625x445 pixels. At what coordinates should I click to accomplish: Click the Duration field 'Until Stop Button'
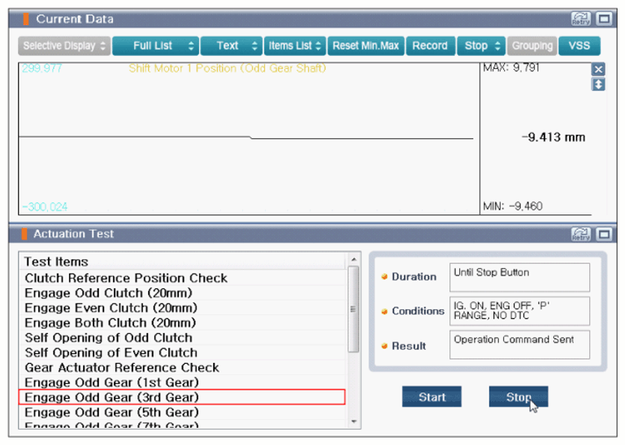pos(519,277)
